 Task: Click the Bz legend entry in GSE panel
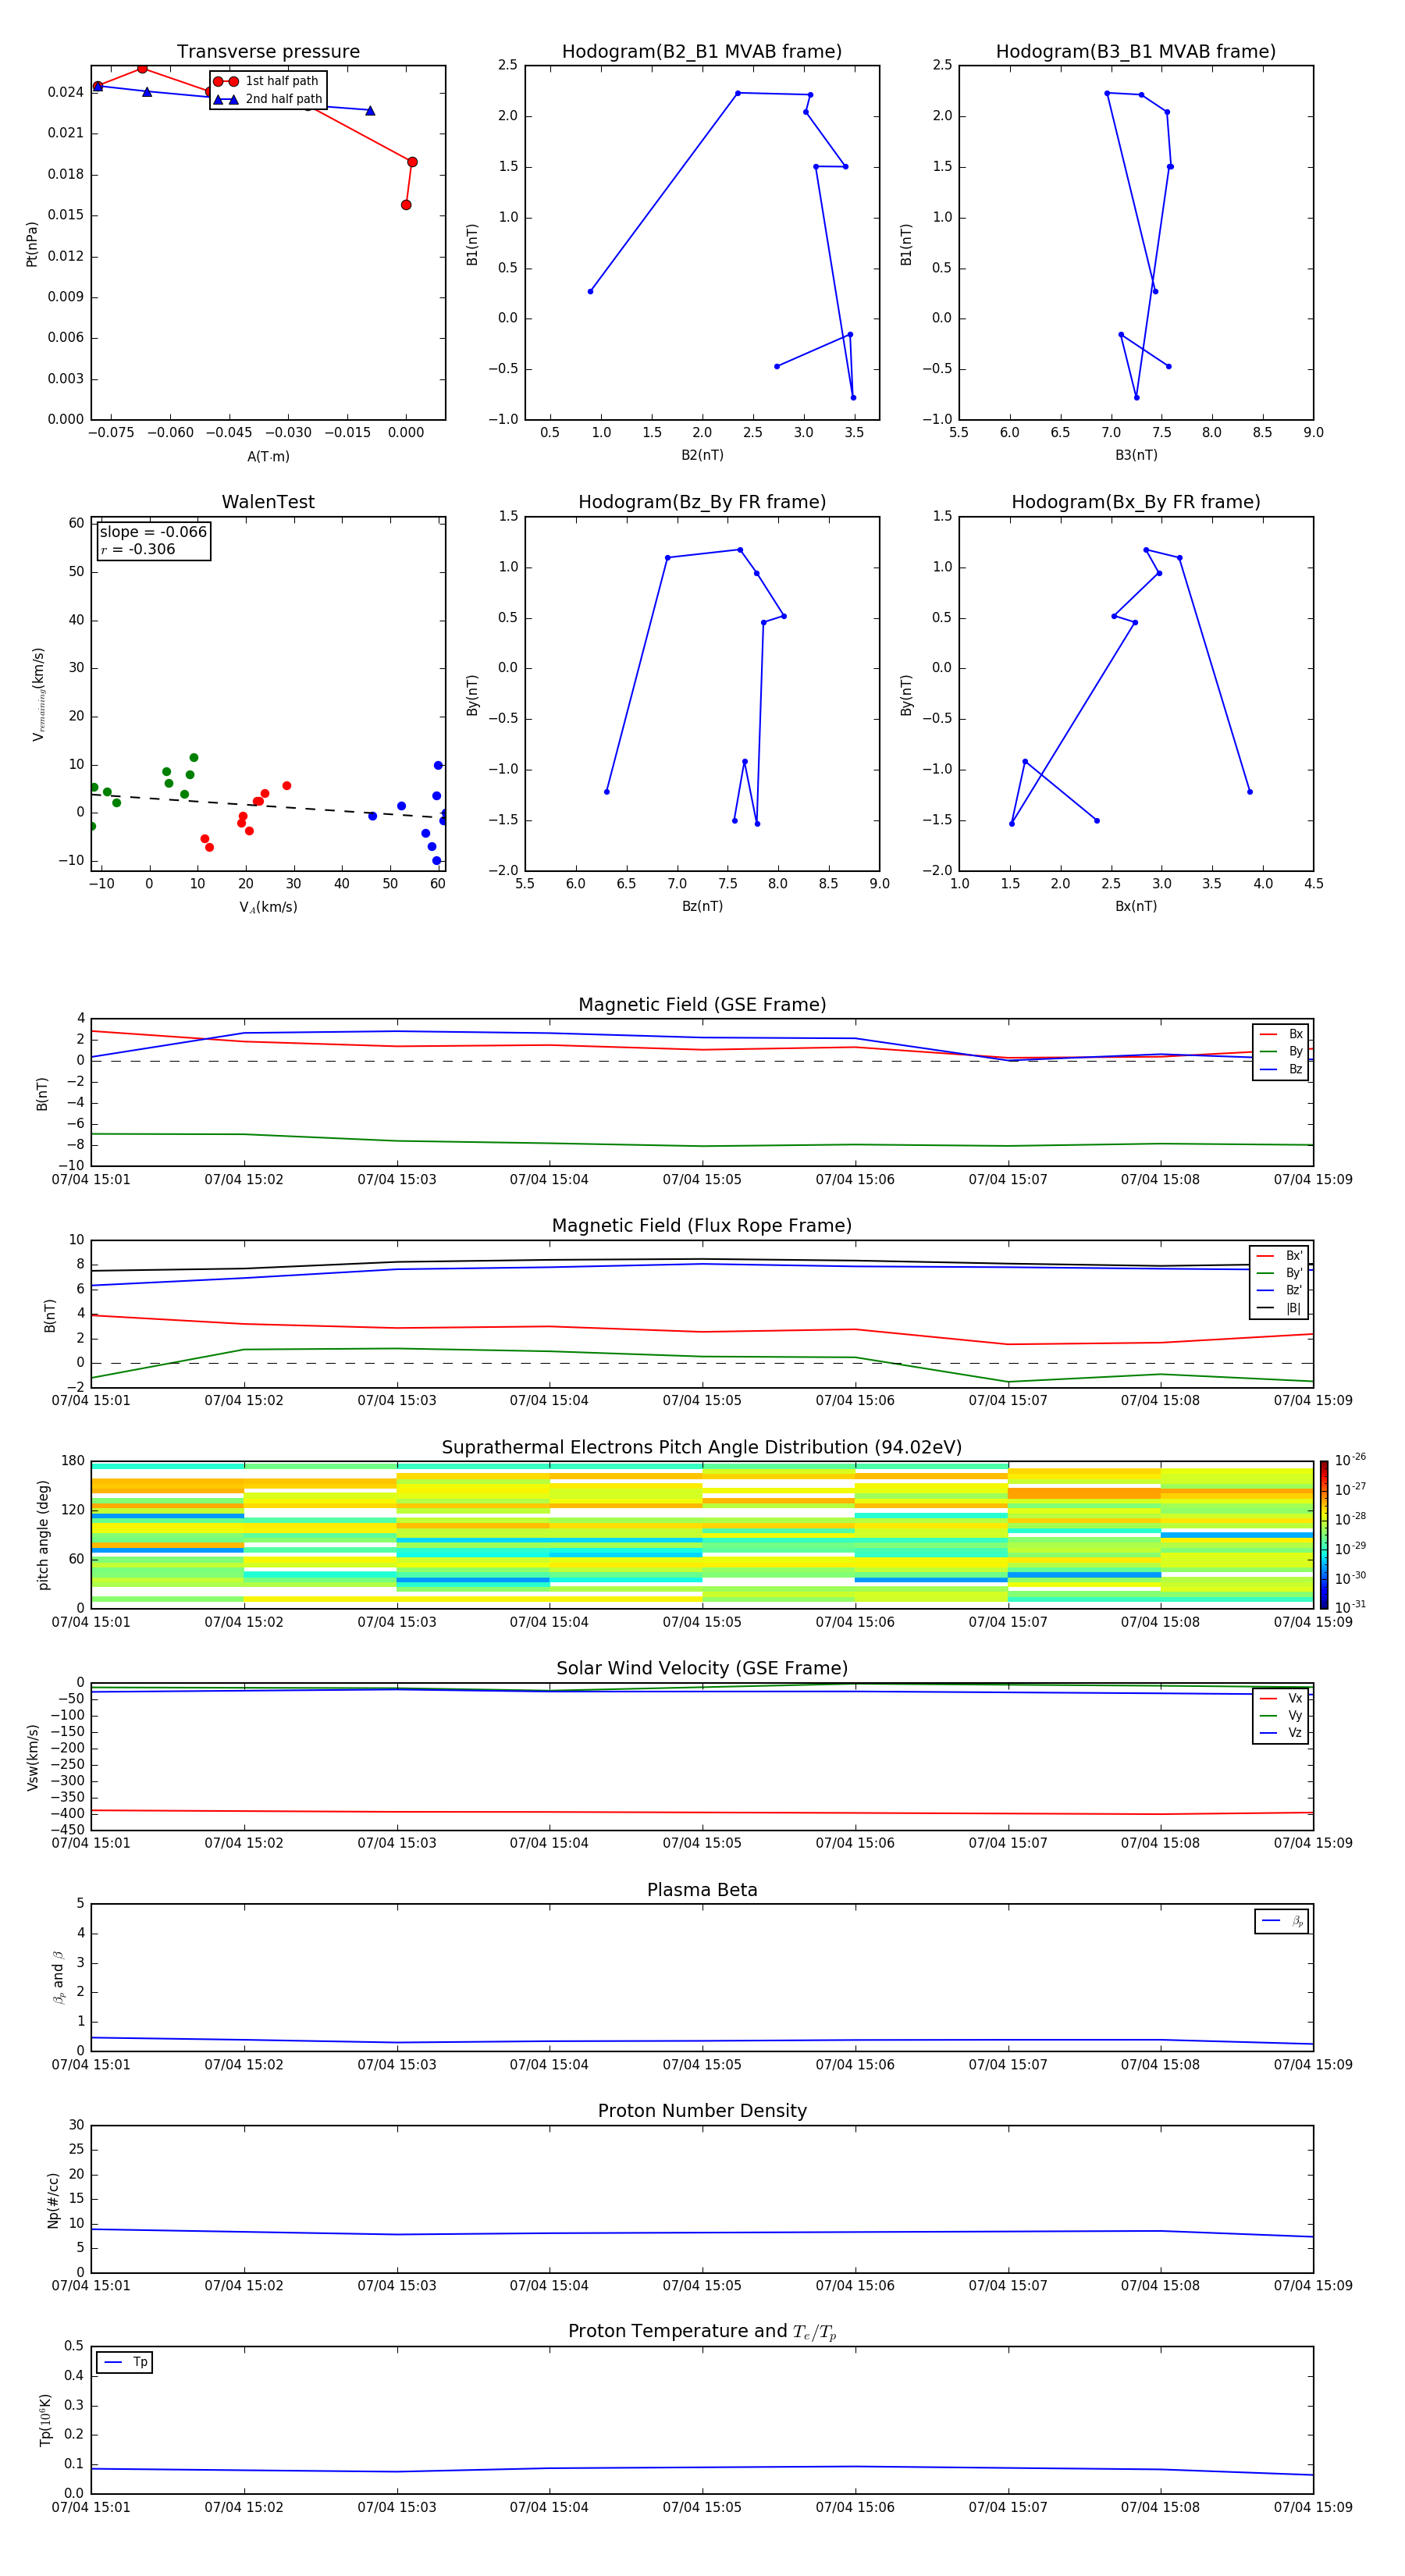(x=1281, y=1069)
